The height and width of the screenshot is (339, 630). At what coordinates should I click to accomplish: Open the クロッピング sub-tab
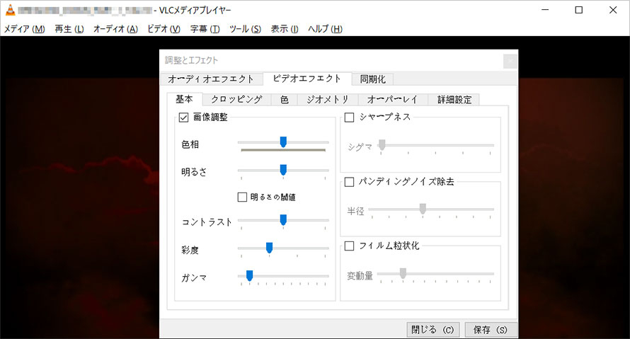pos(236,100)
